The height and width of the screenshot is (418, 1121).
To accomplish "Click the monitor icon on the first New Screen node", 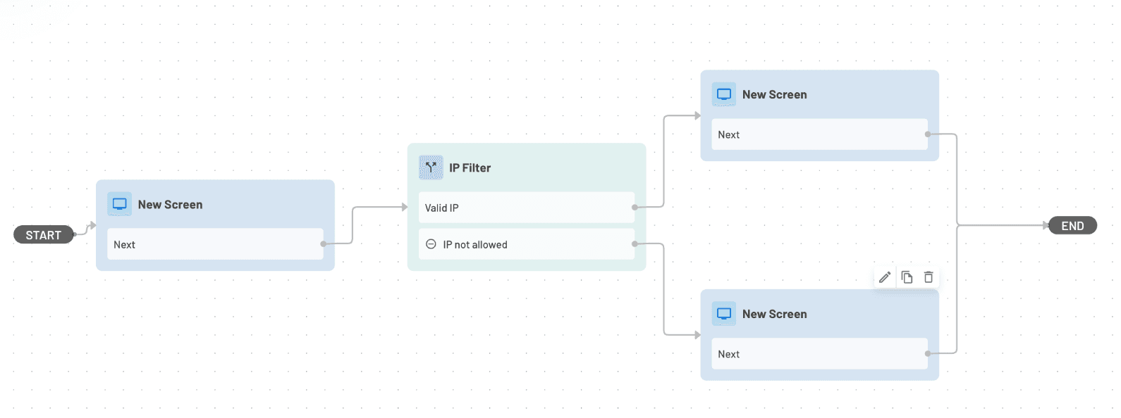I will point(119,203).
